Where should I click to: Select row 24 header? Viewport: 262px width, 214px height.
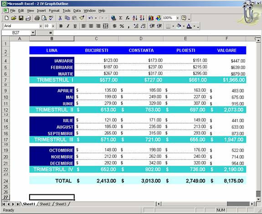5,181
